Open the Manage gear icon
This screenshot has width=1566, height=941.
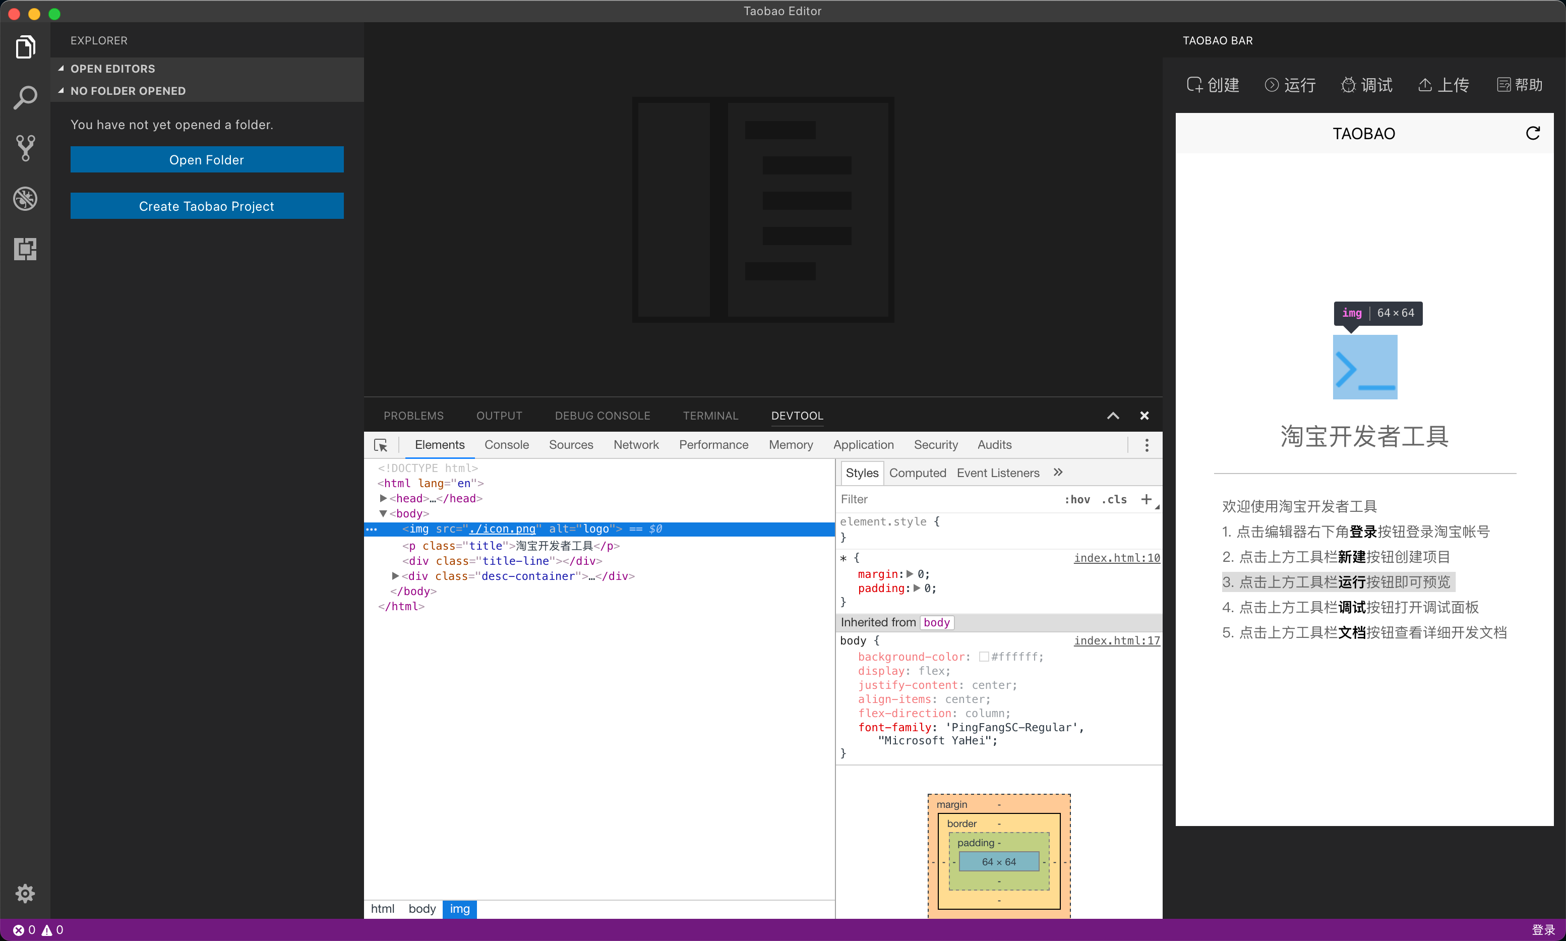coord(25,894)
